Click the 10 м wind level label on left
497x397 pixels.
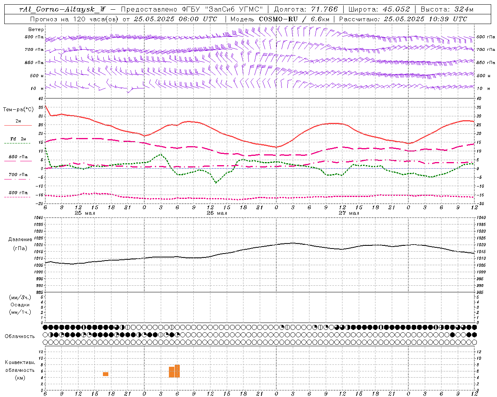(x=37, y=88)
